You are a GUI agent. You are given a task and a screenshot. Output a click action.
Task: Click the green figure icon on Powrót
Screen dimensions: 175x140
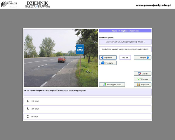point(105,85)
